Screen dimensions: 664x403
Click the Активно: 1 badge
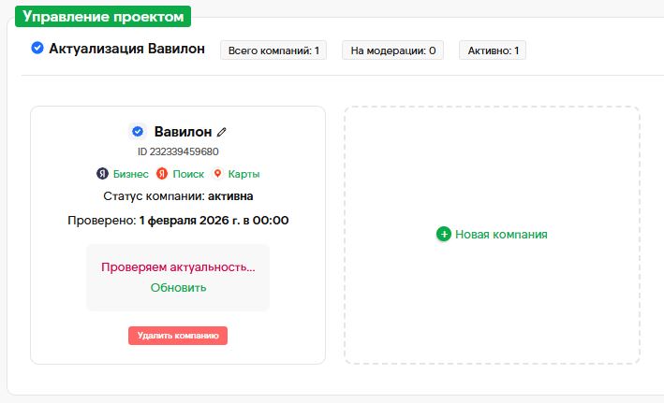point(492,50)
